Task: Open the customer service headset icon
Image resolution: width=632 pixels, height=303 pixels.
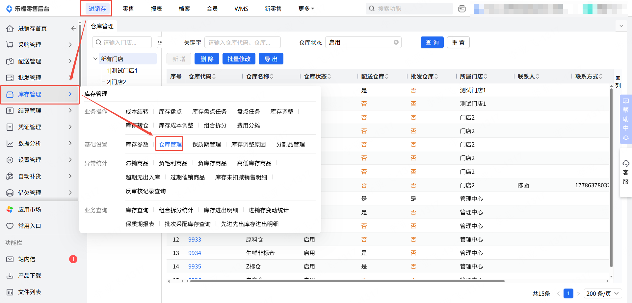Action: (x=626, y=164)
